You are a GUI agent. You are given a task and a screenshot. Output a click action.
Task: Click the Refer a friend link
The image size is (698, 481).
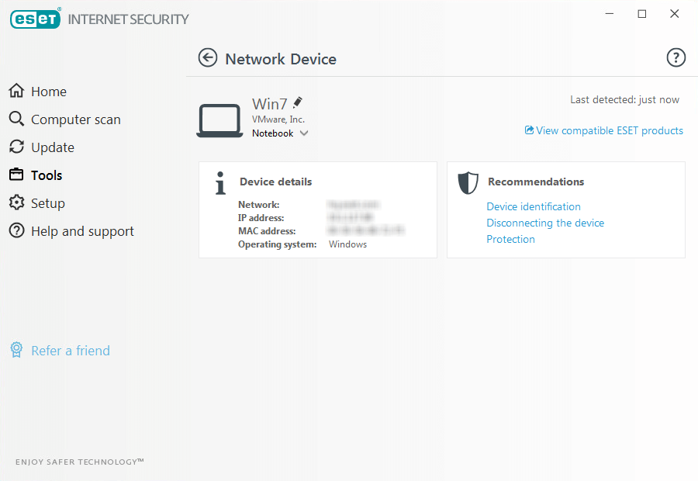pos(71,351)
